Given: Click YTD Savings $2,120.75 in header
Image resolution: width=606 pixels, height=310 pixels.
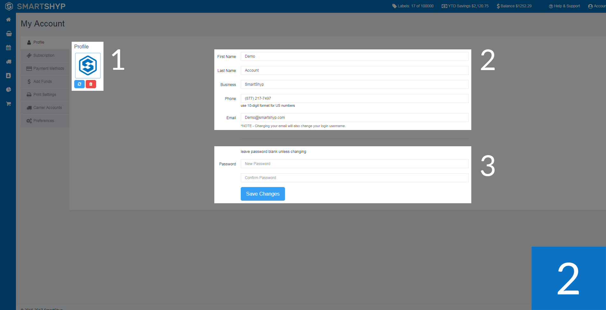Looking at the screenshot, I should [x=465, y=6].
